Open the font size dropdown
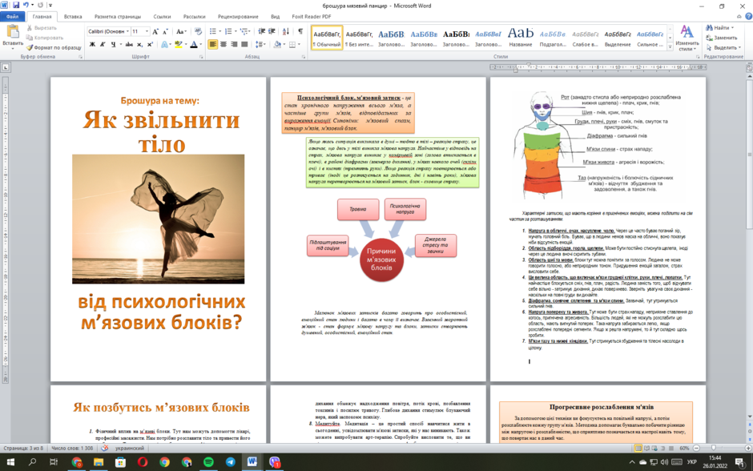Viewport: 753px width, 471px height. [139, 31]
